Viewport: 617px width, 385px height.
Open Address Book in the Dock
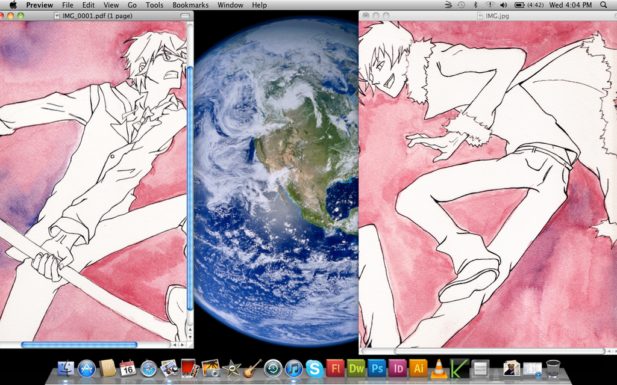107,369
